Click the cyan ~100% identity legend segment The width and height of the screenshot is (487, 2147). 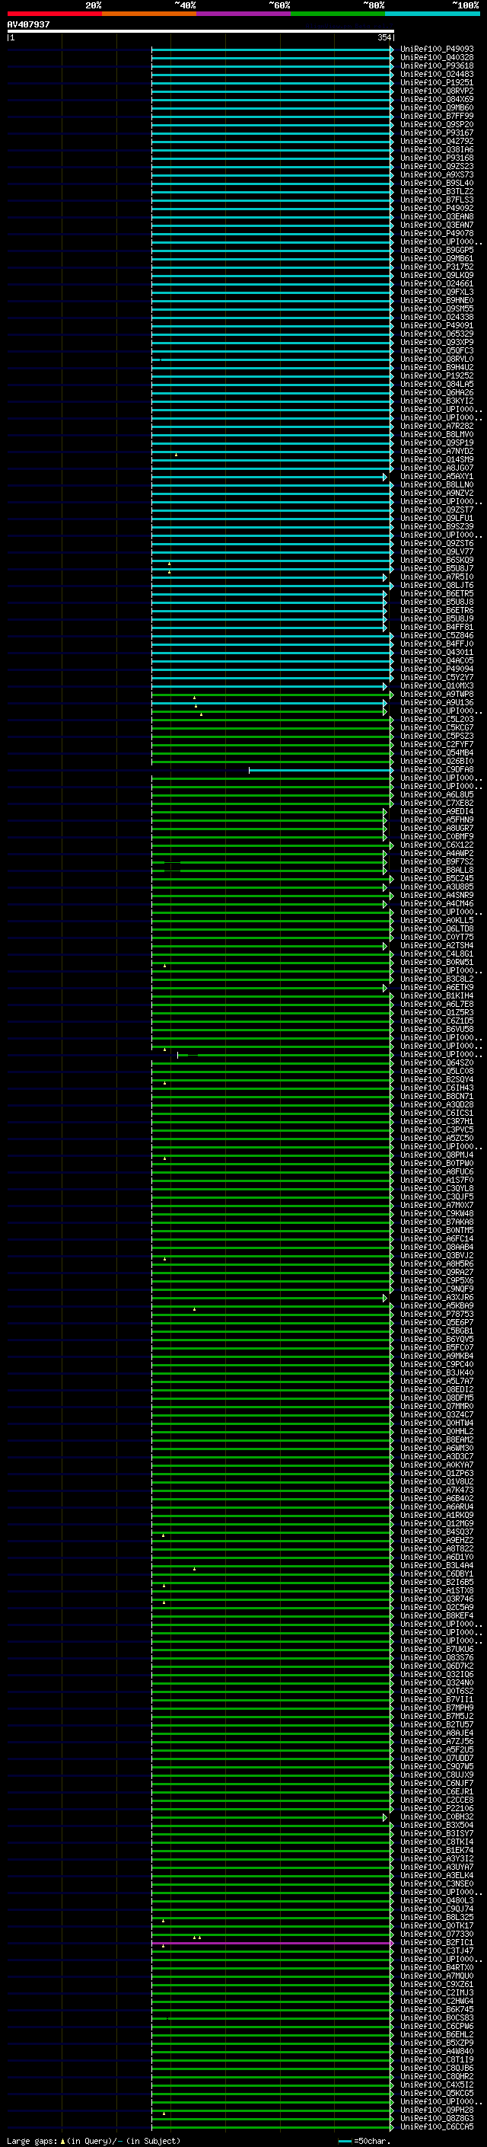tap(433, 14)
